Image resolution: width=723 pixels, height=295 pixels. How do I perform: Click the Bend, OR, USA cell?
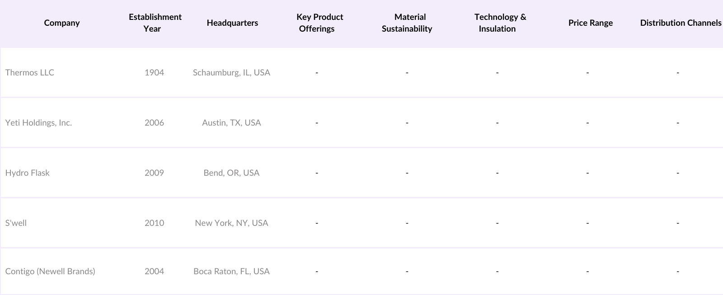231,173
